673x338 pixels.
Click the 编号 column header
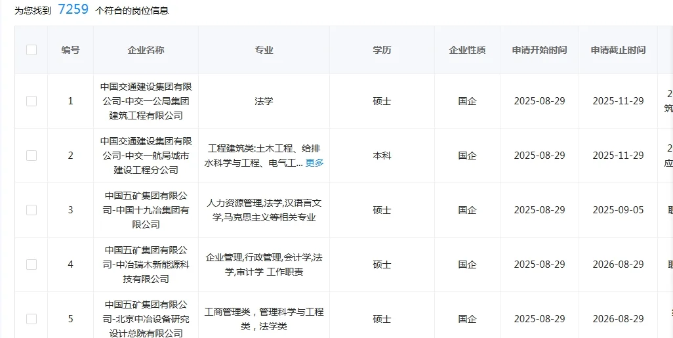coord(70,50)
